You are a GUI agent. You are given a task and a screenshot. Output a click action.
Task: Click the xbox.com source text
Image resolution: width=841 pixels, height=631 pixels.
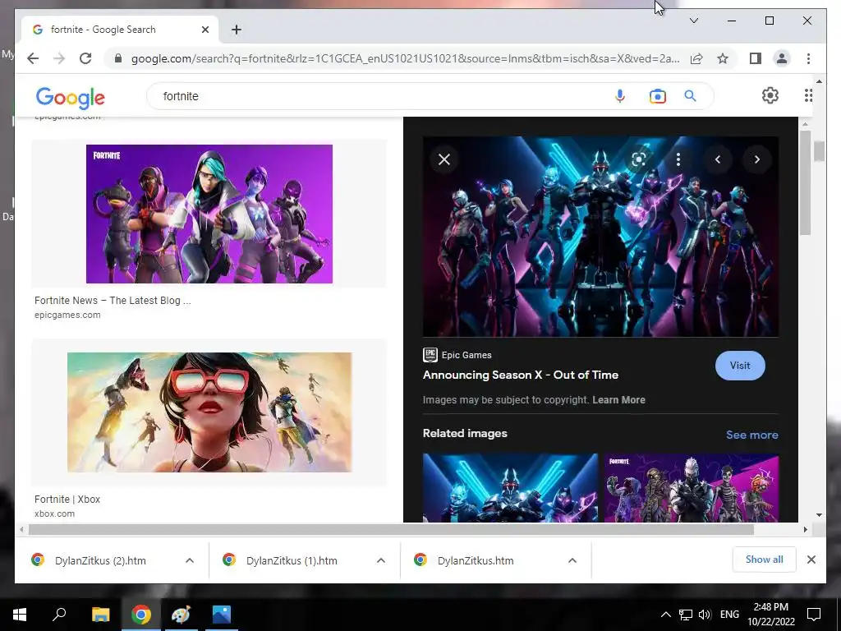(54, 514)
